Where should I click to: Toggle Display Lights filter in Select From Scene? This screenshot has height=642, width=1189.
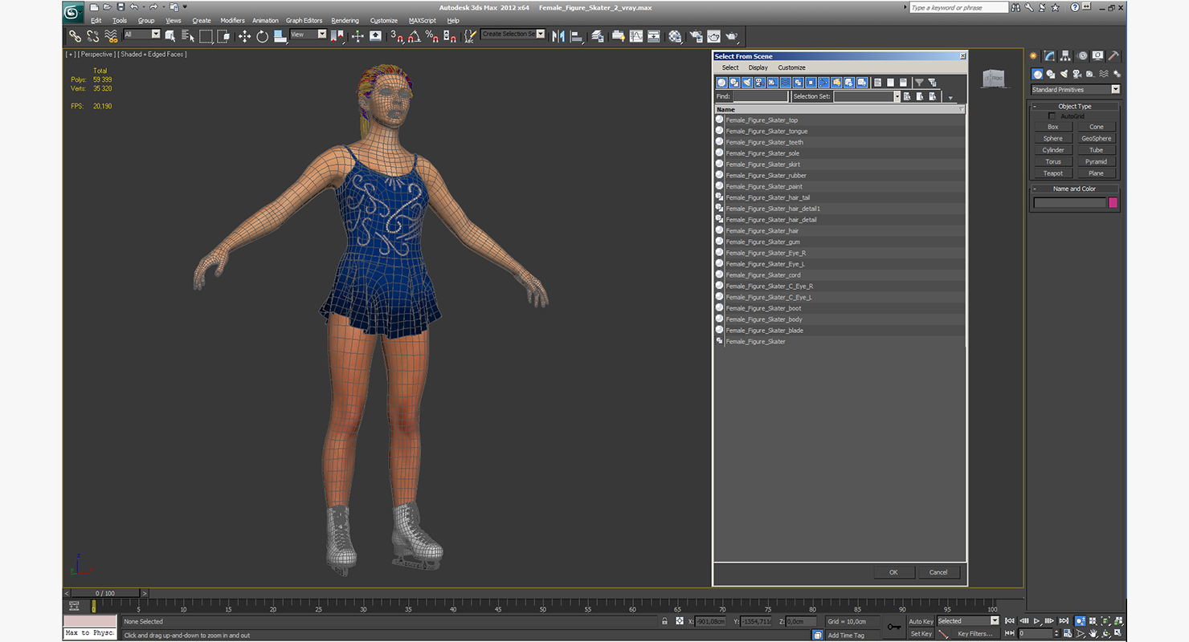point(747,83)
